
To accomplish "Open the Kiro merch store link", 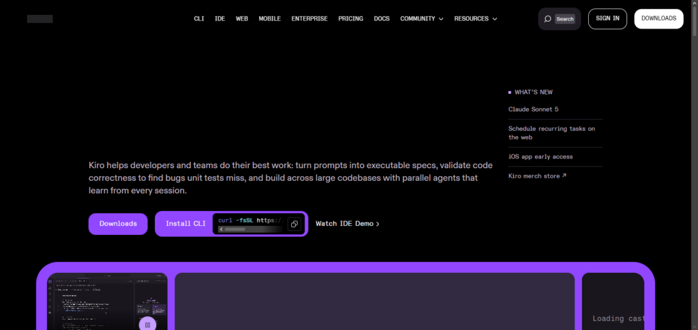I will pyautogui.click(x=537, y=176).
